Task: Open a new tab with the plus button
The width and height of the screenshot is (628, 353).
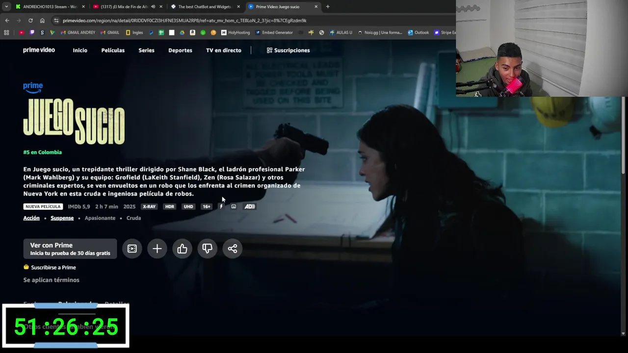Action: point(328,6)
